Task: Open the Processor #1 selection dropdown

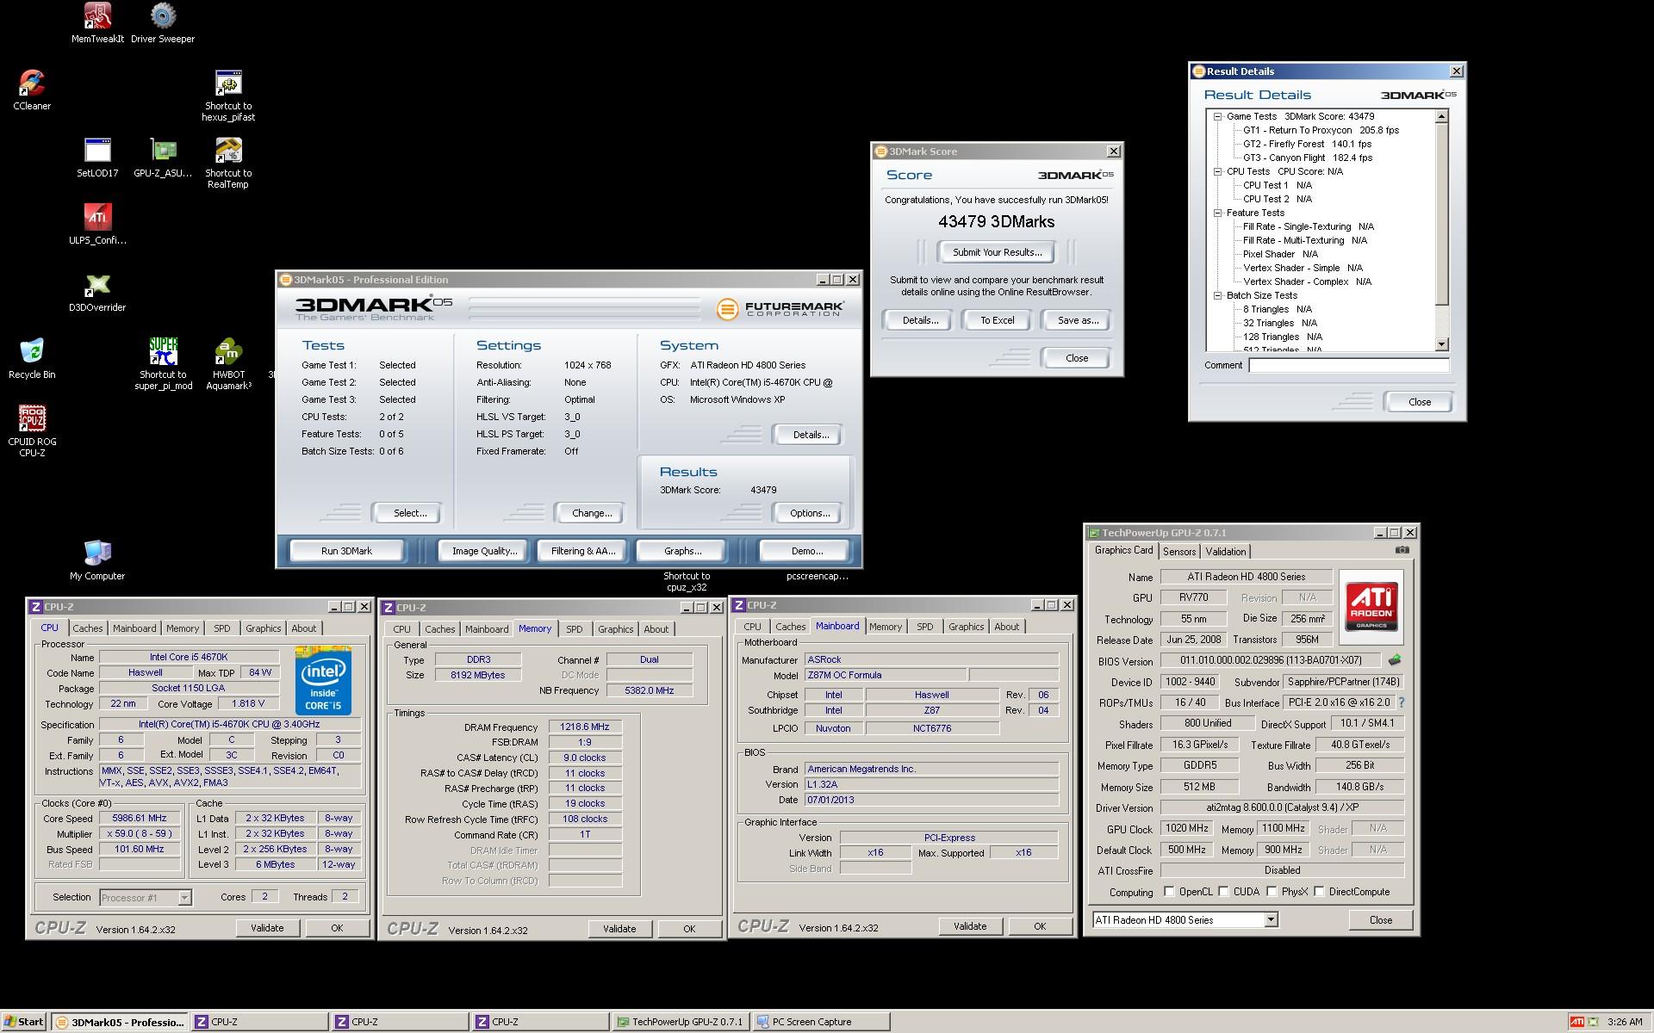Action: tap(184, 897)
